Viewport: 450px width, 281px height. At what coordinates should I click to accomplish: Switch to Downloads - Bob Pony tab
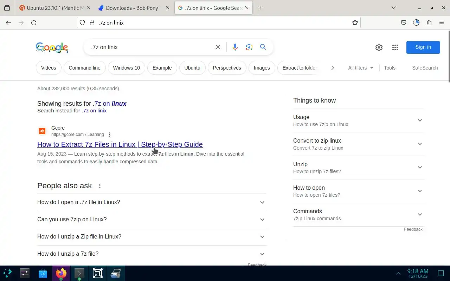click(x=134, y=8)
